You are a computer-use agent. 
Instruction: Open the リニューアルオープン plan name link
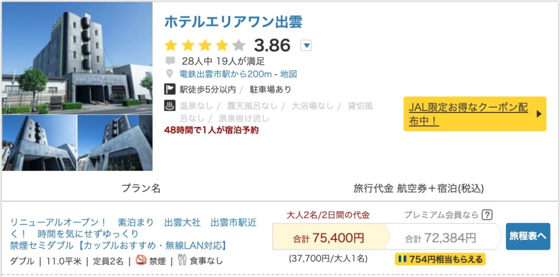click(x=133, y=234)
